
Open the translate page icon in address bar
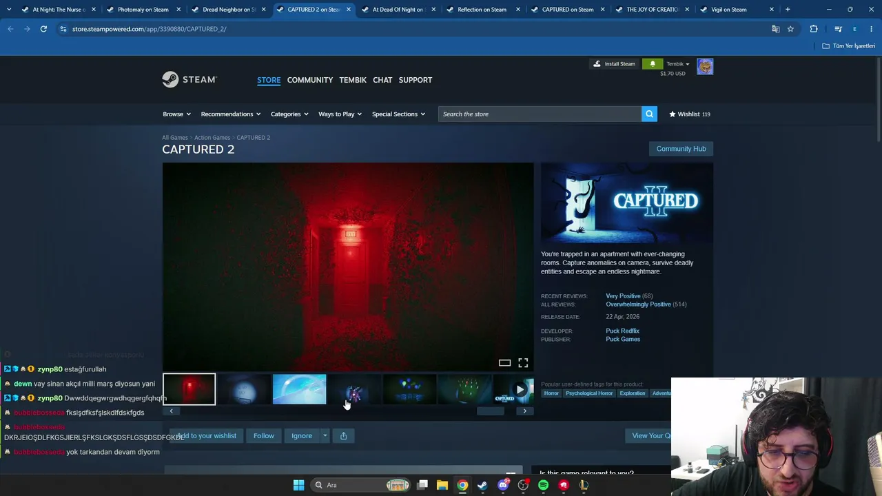click(775, 29)
